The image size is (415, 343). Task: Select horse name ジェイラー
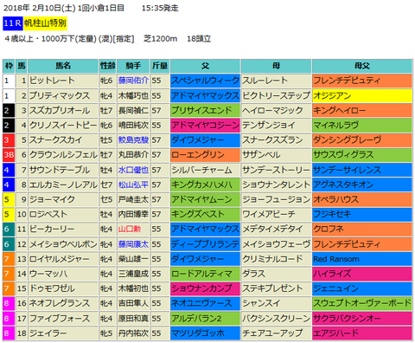[x=48, y=333]
